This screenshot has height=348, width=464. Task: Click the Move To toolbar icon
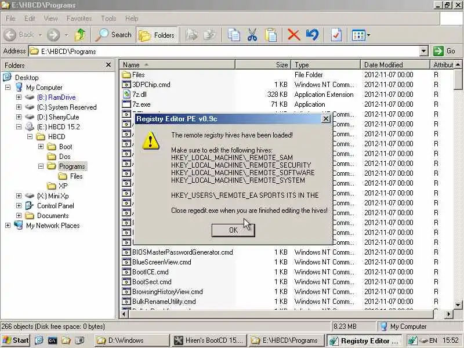pyautogui.click(x=192, y=35)
